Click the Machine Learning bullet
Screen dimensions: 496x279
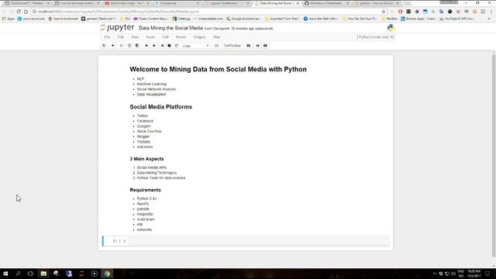(152, 84)
